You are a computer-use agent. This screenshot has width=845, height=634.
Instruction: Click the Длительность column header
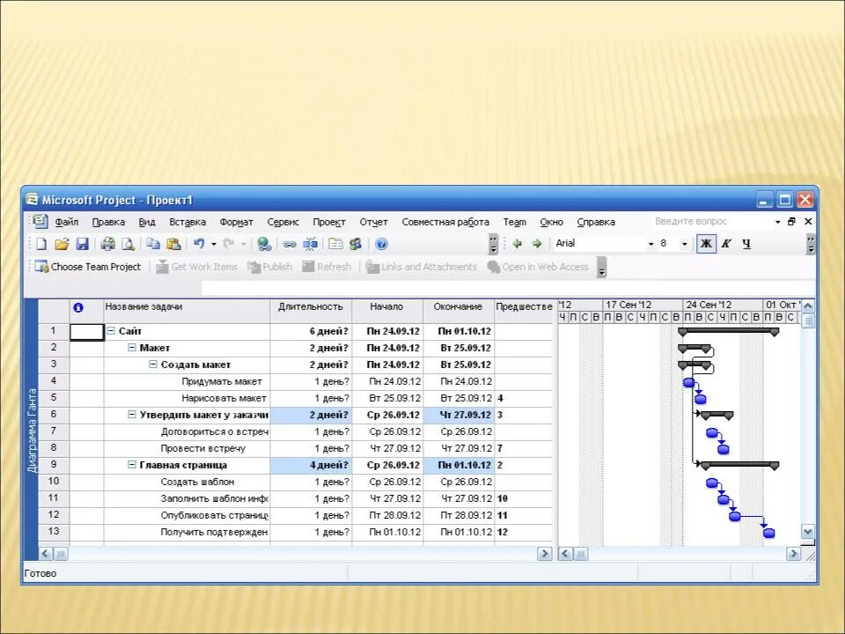311,311
